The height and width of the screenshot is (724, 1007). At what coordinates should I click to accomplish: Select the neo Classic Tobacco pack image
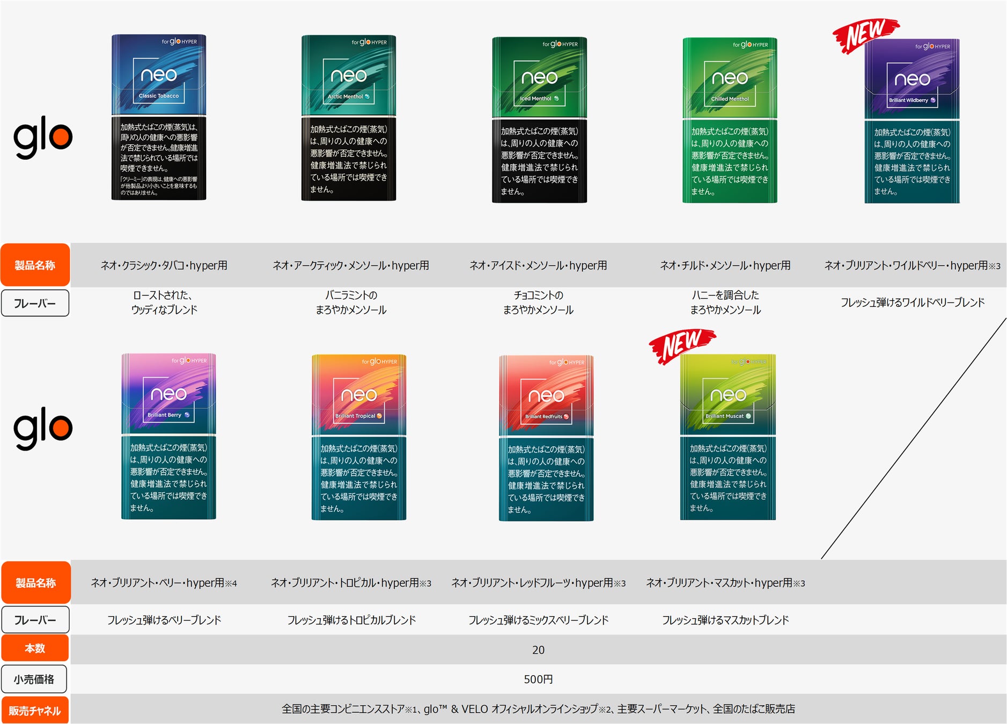pyautogui.click(x=159, y=117)
